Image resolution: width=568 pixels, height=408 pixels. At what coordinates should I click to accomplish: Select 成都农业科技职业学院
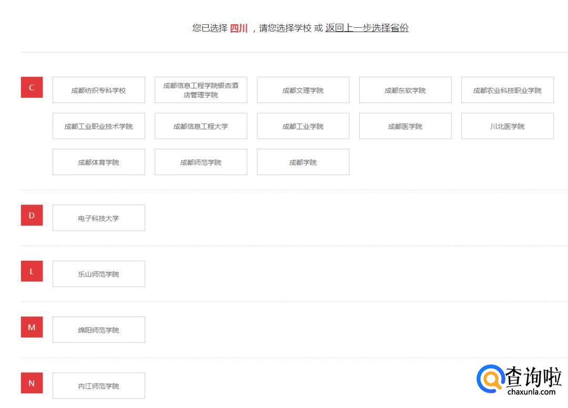click(507, 90)
